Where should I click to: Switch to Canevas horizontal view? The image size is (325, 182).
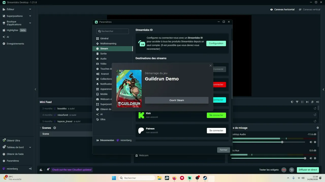point(282,9)
